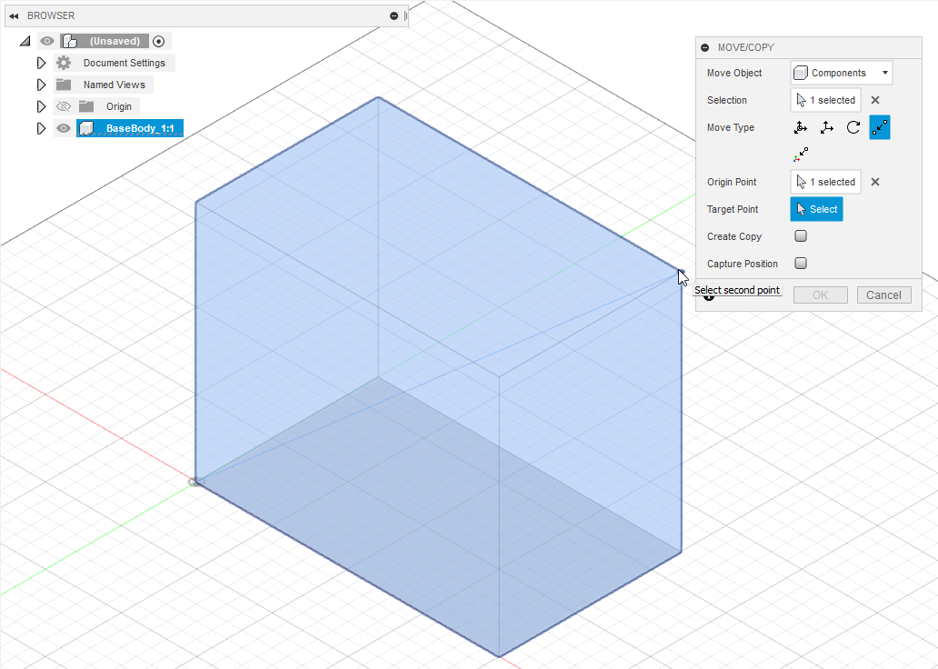Enable the Capture Position checkbox
This screenshot has height=669, width=938.
tap(801, 263)
